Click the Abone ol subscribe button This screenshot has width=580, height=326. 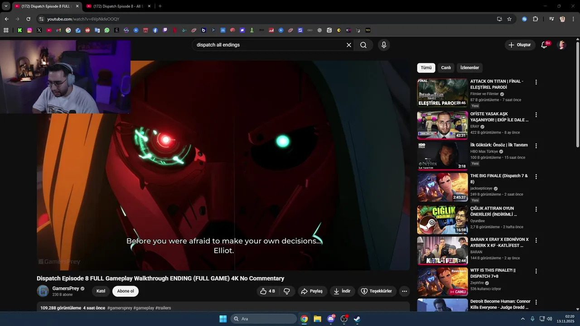(x=126, y=291)
